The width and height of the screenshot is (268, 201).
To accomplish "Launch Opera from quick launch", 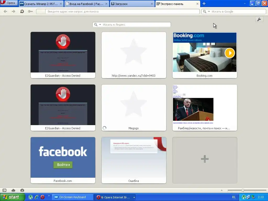I will [x=42, y=197].
